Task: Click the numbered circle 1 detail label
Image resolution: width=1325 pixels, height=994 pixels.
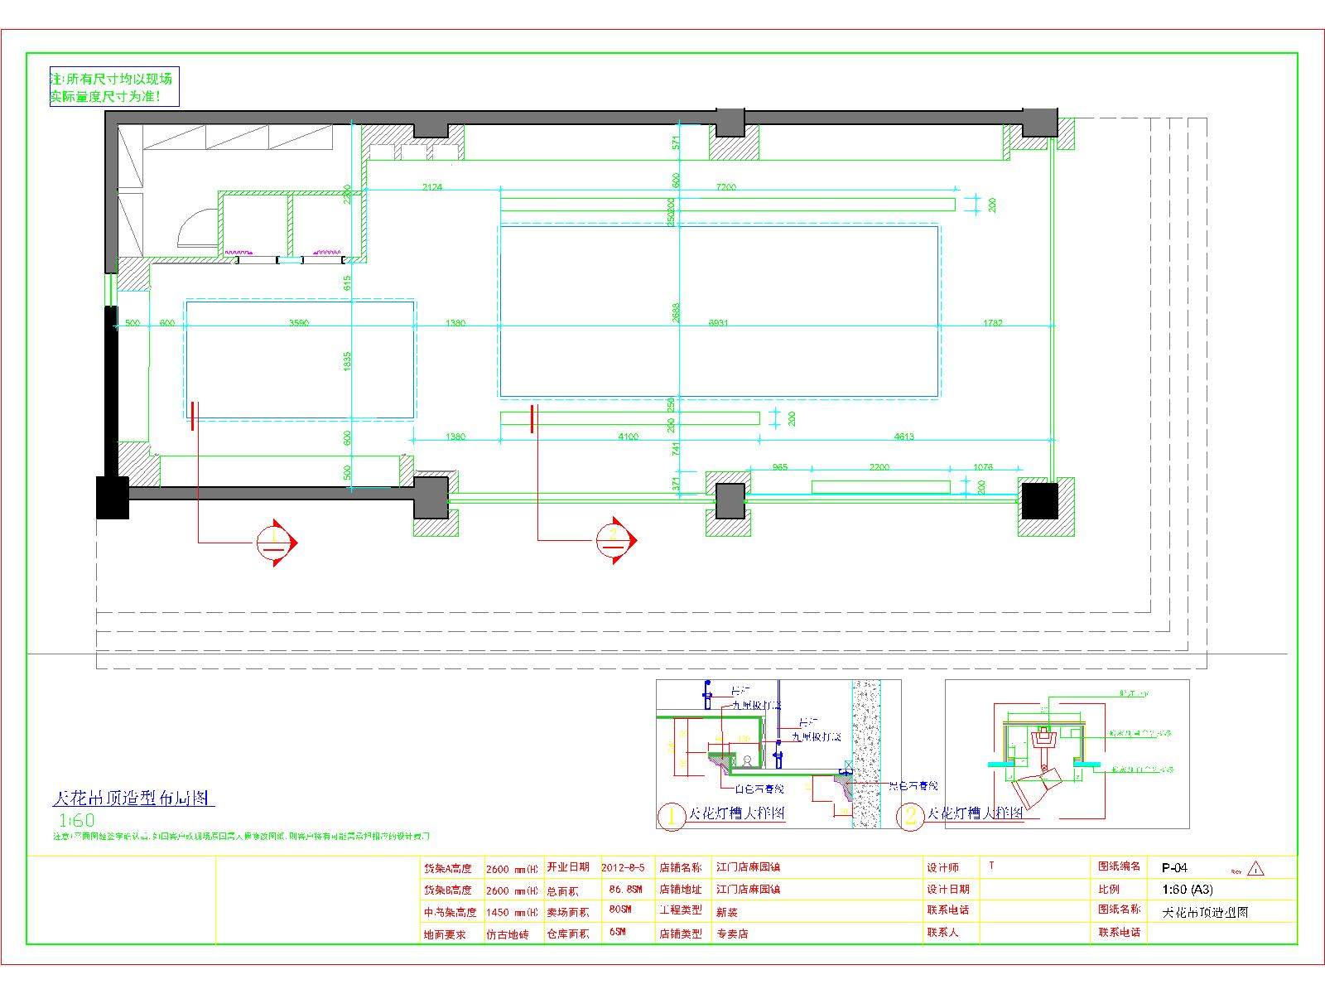Action: [672, 816]
